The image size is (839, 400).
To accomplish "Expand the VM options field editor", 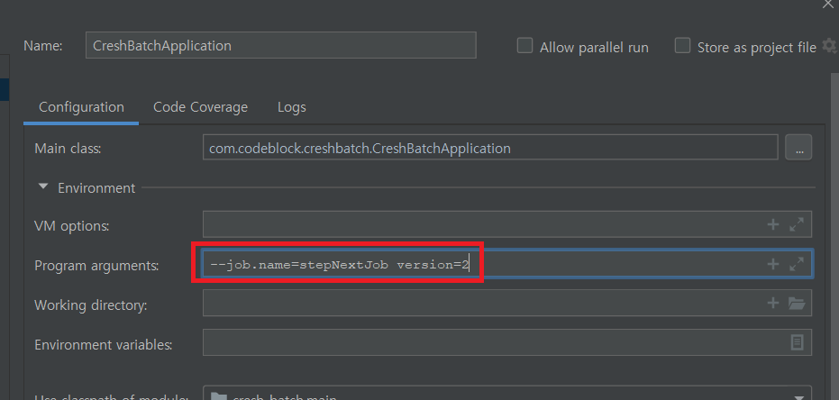I will [x=797, y=225].
